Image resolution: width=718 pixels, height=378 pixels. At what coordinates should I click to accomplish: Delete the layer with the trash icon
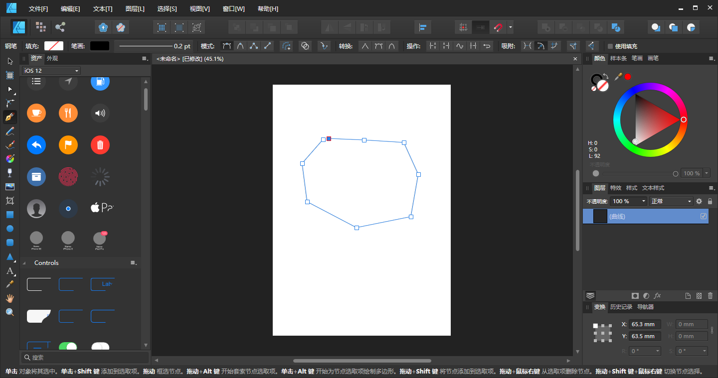click(710, 296)
